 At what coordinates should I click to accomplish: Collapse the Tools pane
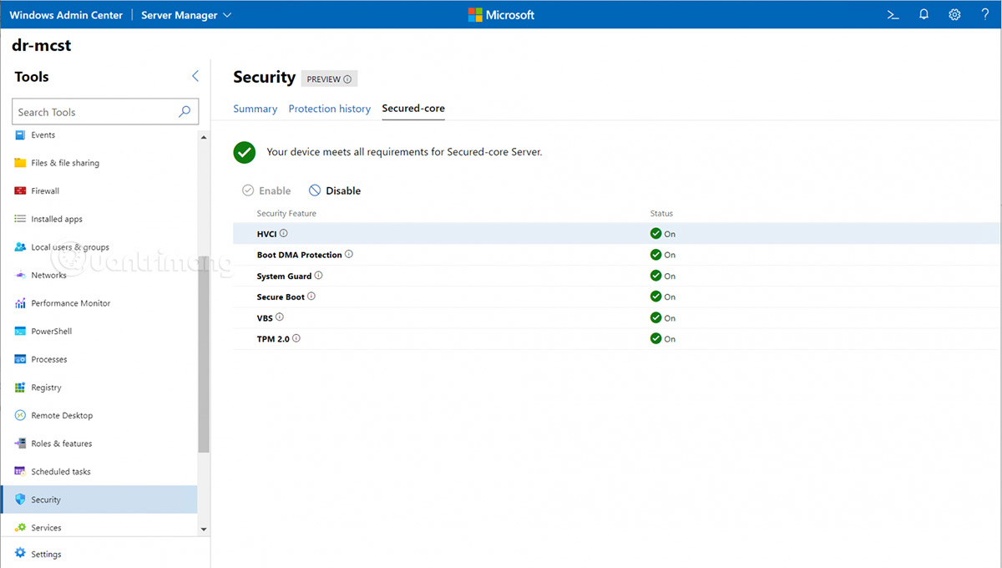tap(195, 75)
